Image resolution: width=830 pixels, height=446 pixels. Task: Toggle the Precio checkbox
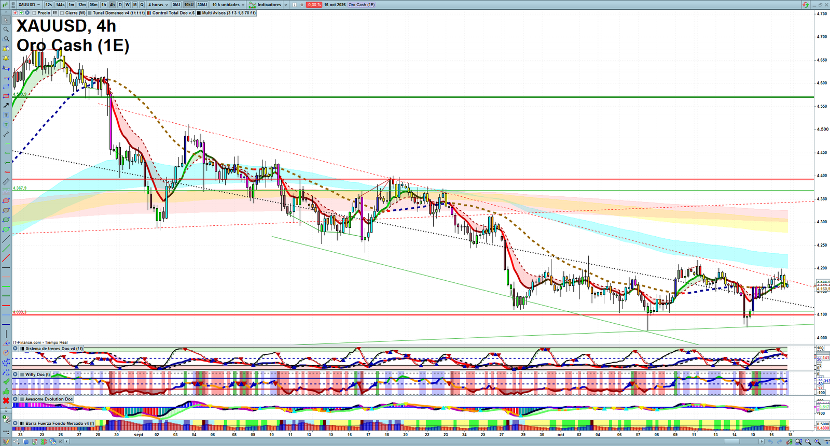35,13
